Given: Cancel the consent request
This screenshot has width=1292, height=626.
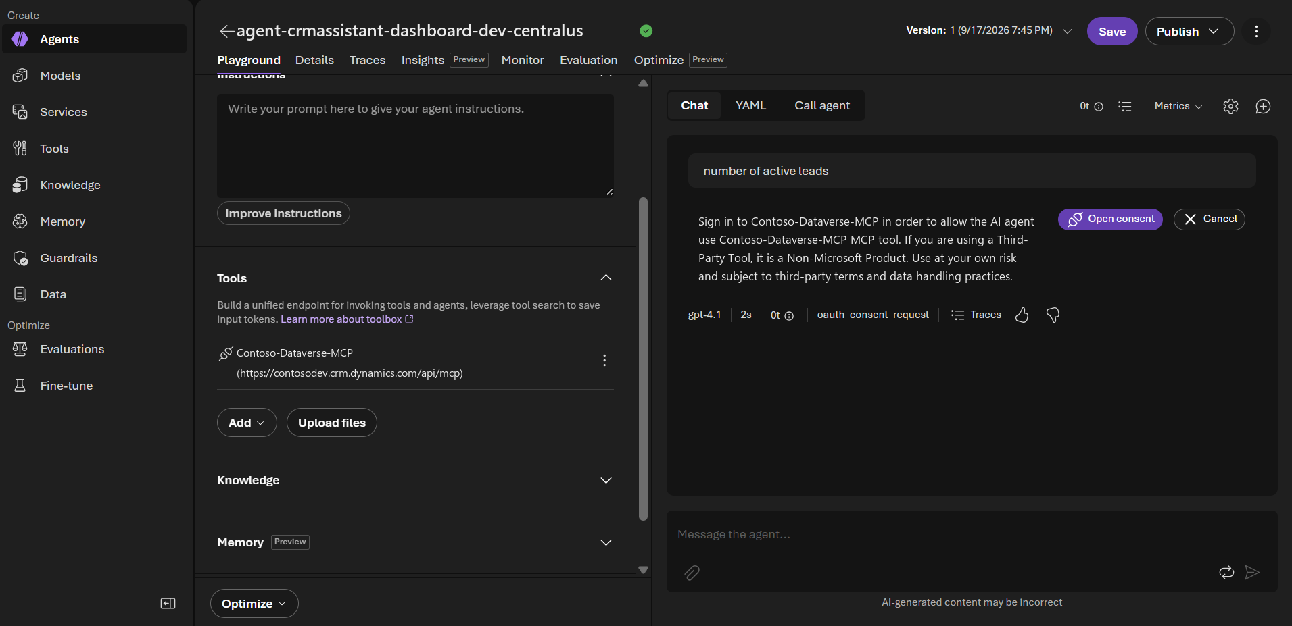Looking at the screenshot, I should [x=1210, y=219].
